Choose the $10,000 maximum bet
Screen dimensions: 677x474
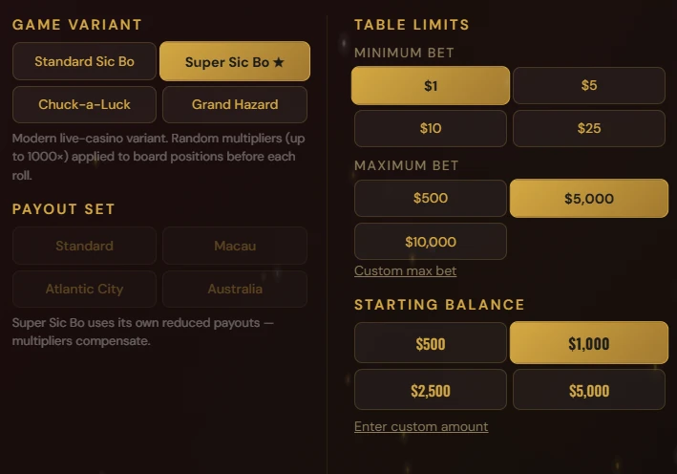point(431,242)
